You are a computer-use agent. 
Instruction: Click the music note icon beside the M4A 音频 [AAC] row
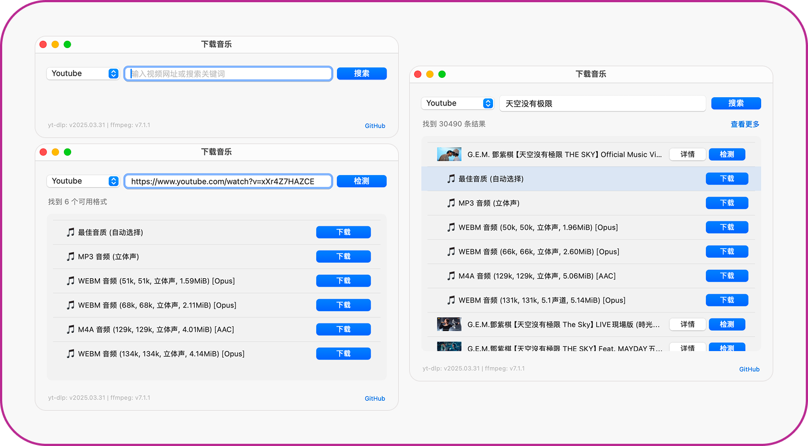pyautogui.click(x=71, y=329)
